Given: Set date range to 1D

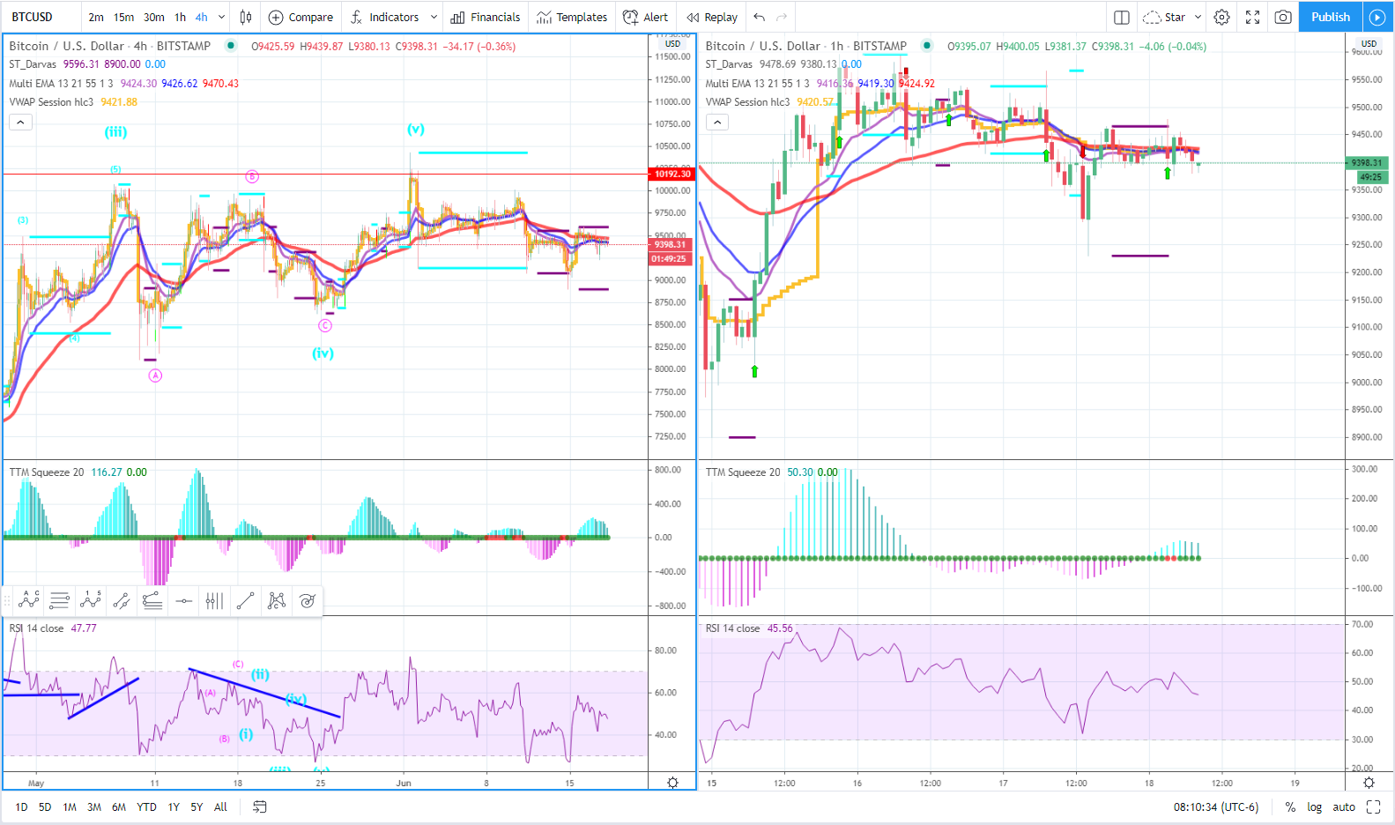Looking at the screenshot, I should point(21,806).
